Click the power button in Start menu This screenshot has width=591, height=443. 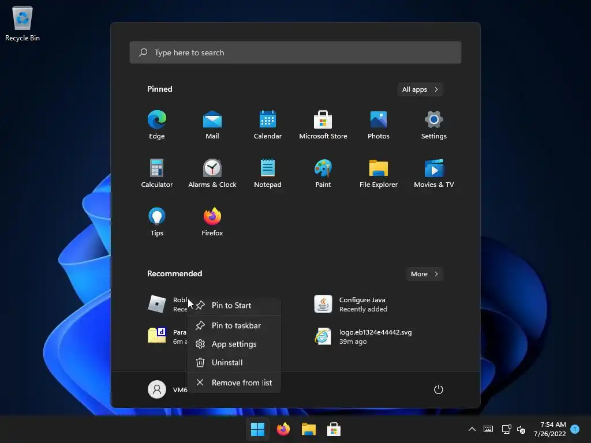(439, 389)
